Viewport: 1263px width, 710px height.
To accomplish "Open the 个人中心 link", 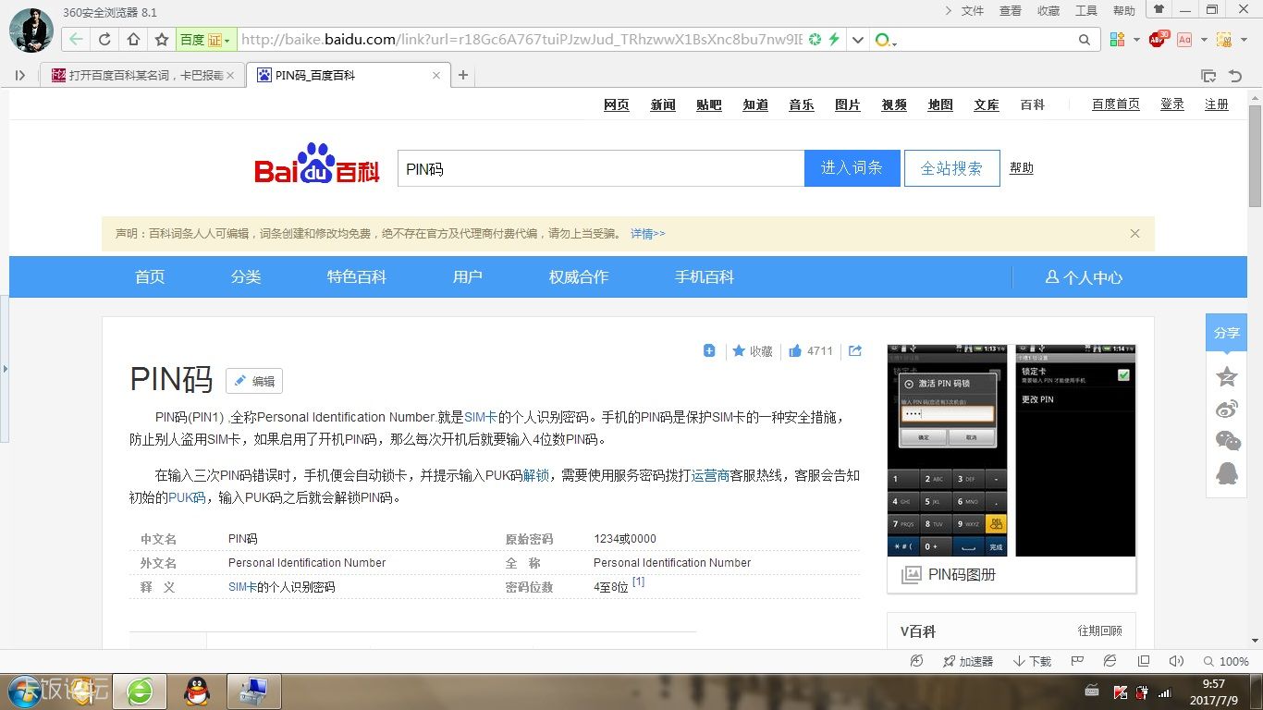I will click(1085, 277).
